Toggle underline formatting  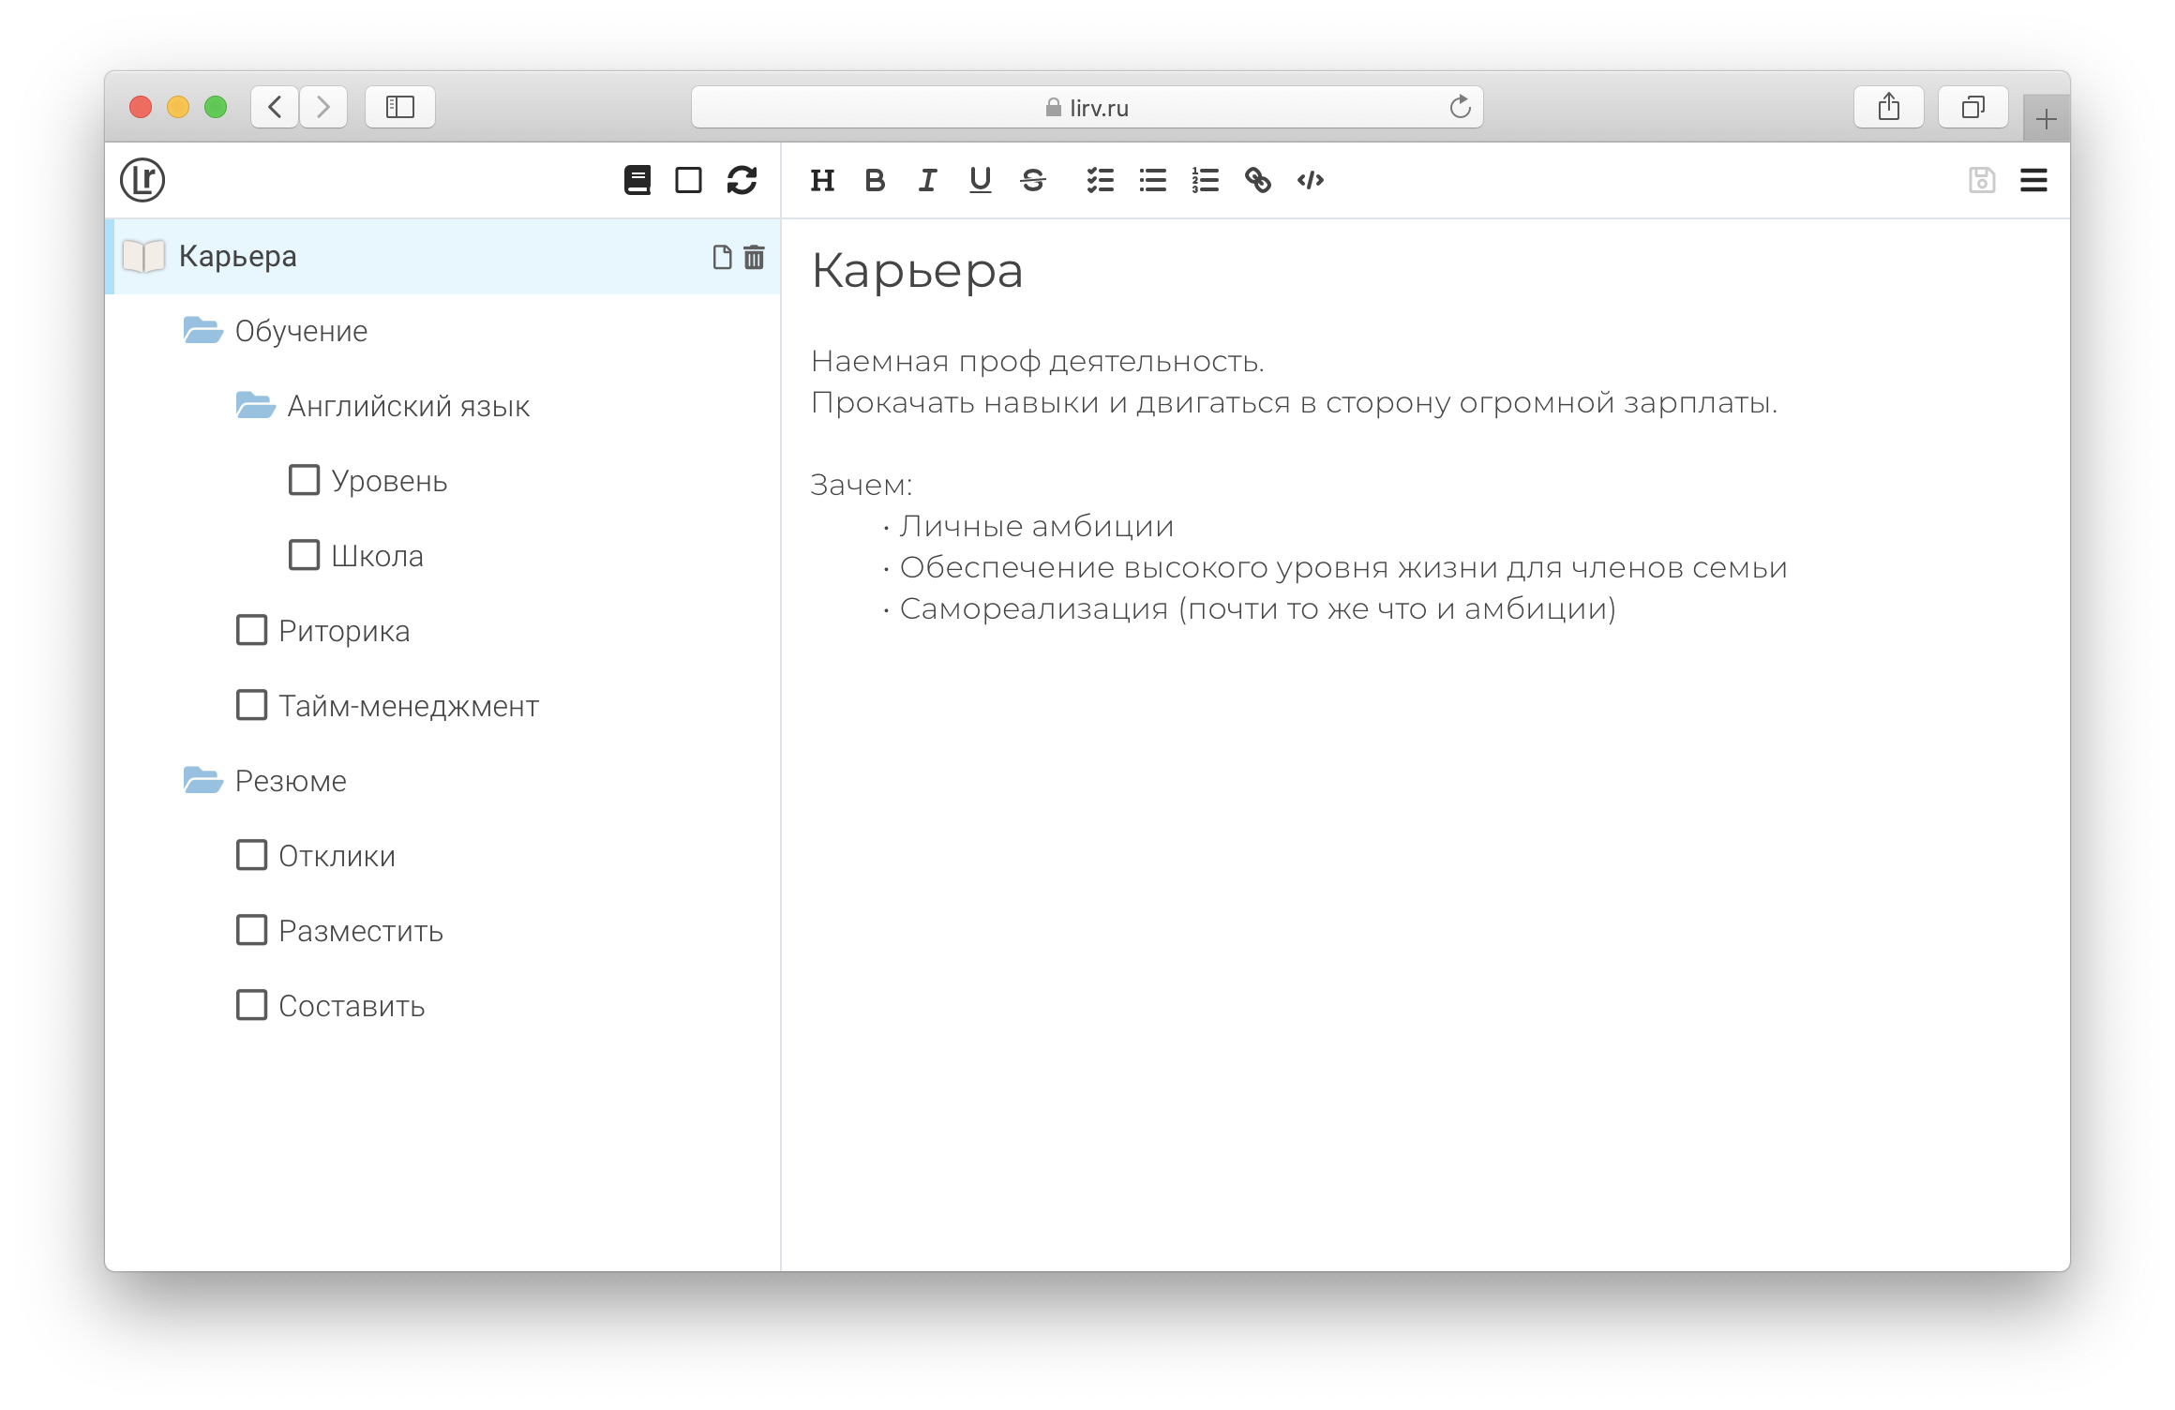point(980,180)
